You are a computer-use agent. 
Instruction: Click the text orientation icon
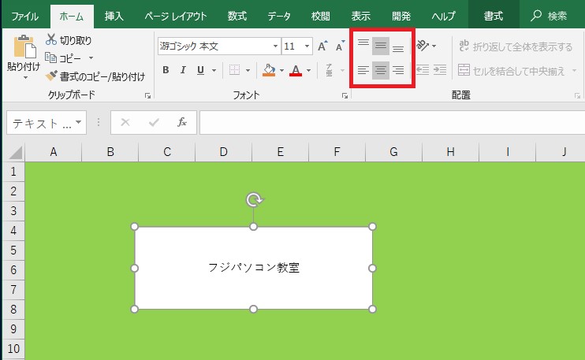423,46
